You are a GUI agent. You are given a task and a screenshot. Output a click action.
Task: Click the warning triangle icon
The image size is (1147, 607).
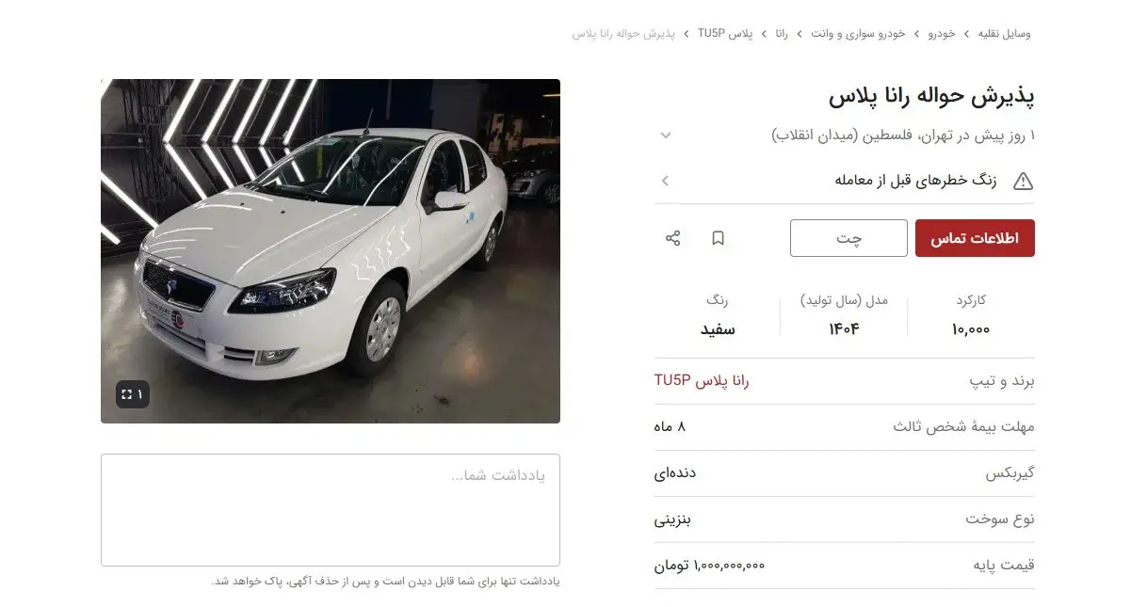click(1023, 181)
